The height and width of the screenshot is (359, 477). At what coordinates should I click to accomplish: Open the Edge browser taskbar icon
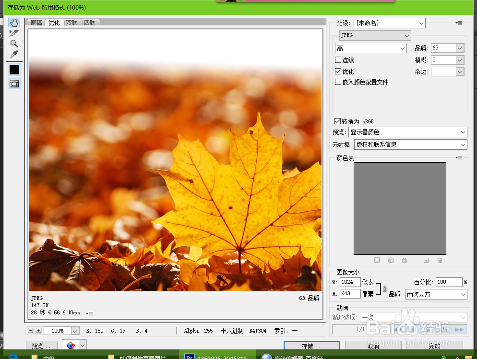(13, 357)
